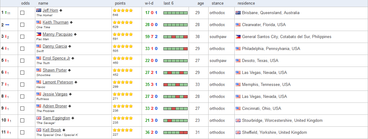The width and height of the screenshot is (368, 139).
Task: Click UK flag beside Sam Eggington's name
Action: point(39,118)
